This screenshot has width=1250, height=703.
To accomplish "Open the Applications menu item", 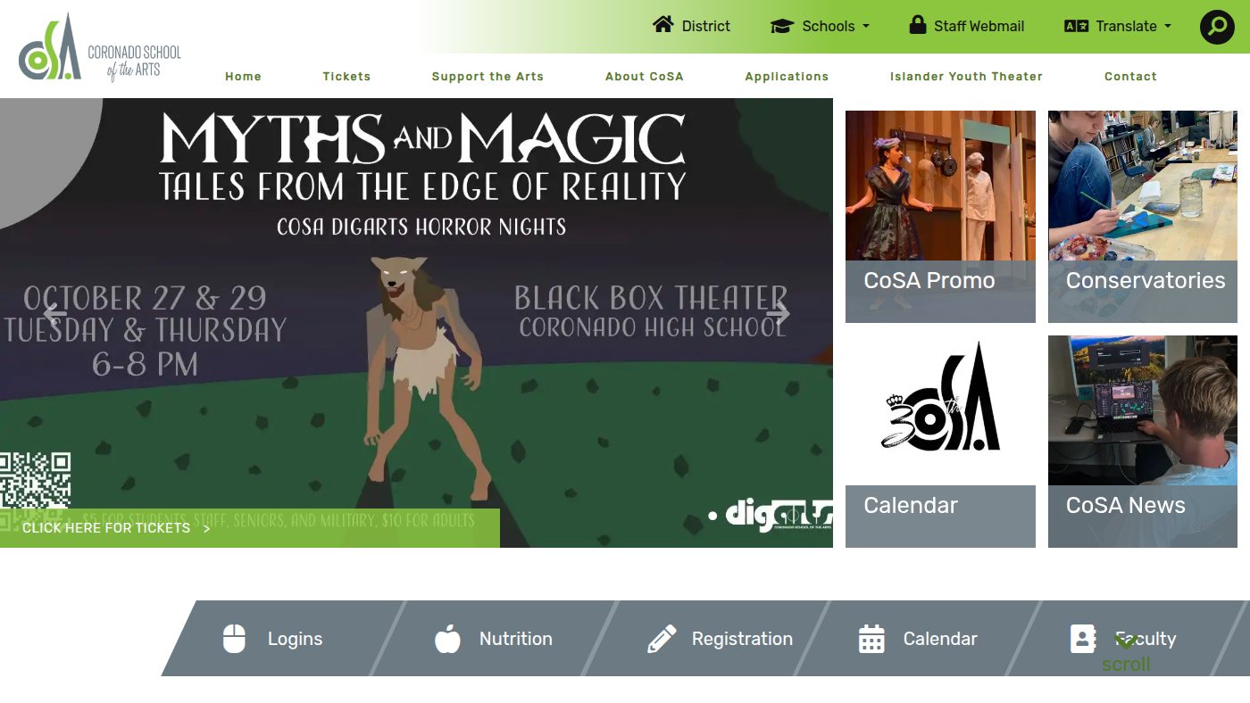I will pos(787,77).
